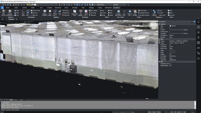Image resolution: width=201 pixels, height=113 pixels.
Task: Toggle Workplane on/off tool
Action: click(144, 13)
